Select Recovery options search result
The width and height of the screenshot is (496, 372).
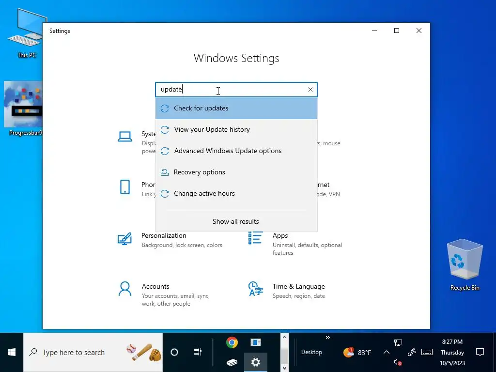[x=236, y=172]
